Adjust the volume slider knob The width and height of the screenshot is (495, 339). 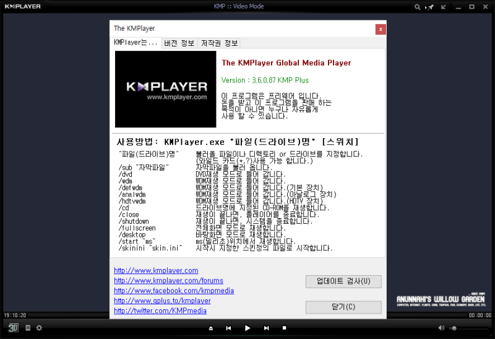tap(454, 328)
